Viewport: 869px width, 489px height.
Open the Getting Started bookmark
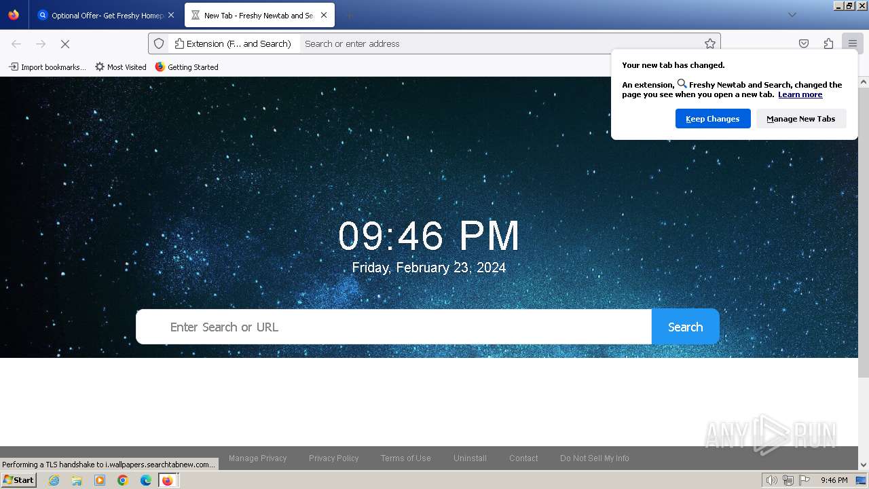(187, 67)
